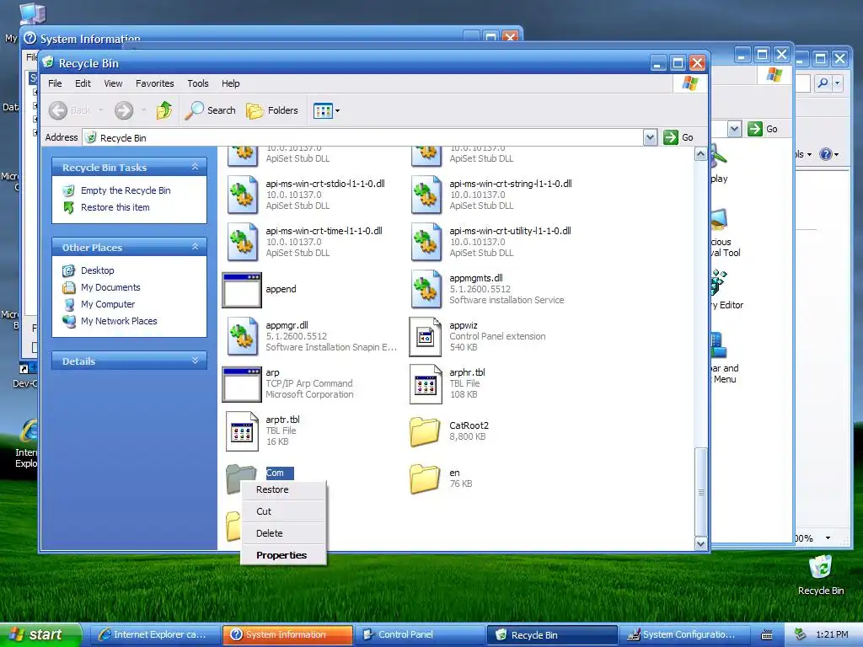
Task: Click Restore this item link
Action: pyautogui.click(x=115, y=207)
